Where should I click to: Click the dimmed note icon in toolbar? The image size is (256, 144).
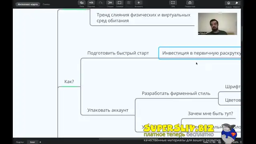click(129, 3)
